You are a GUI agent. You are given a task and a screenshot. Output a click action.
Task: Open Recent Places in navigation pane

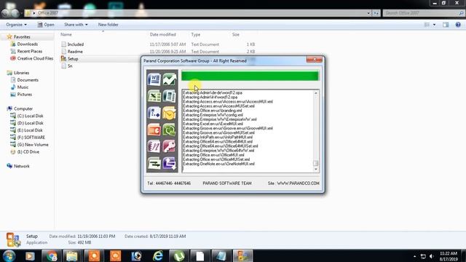coord(26,51)
